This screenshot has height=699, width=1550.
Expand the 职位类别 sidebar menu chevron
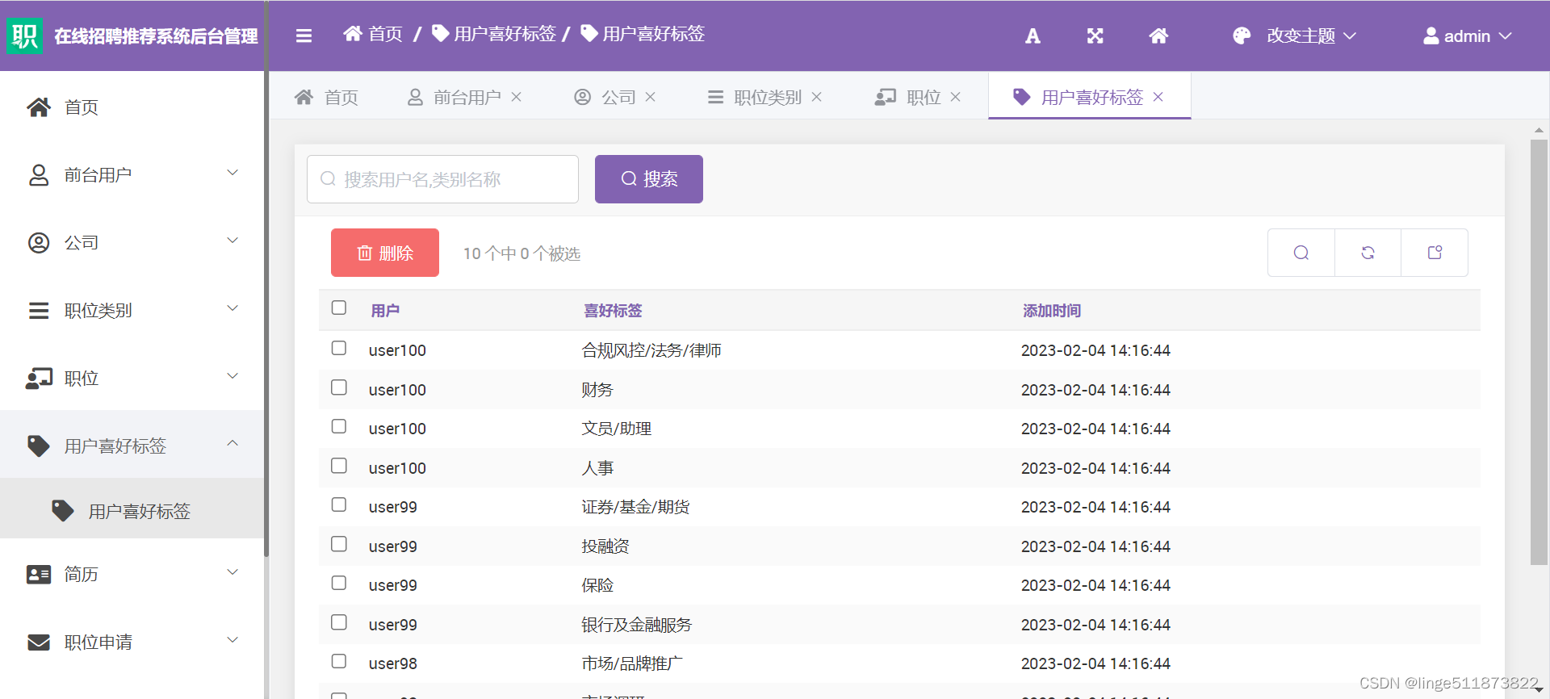232,308
